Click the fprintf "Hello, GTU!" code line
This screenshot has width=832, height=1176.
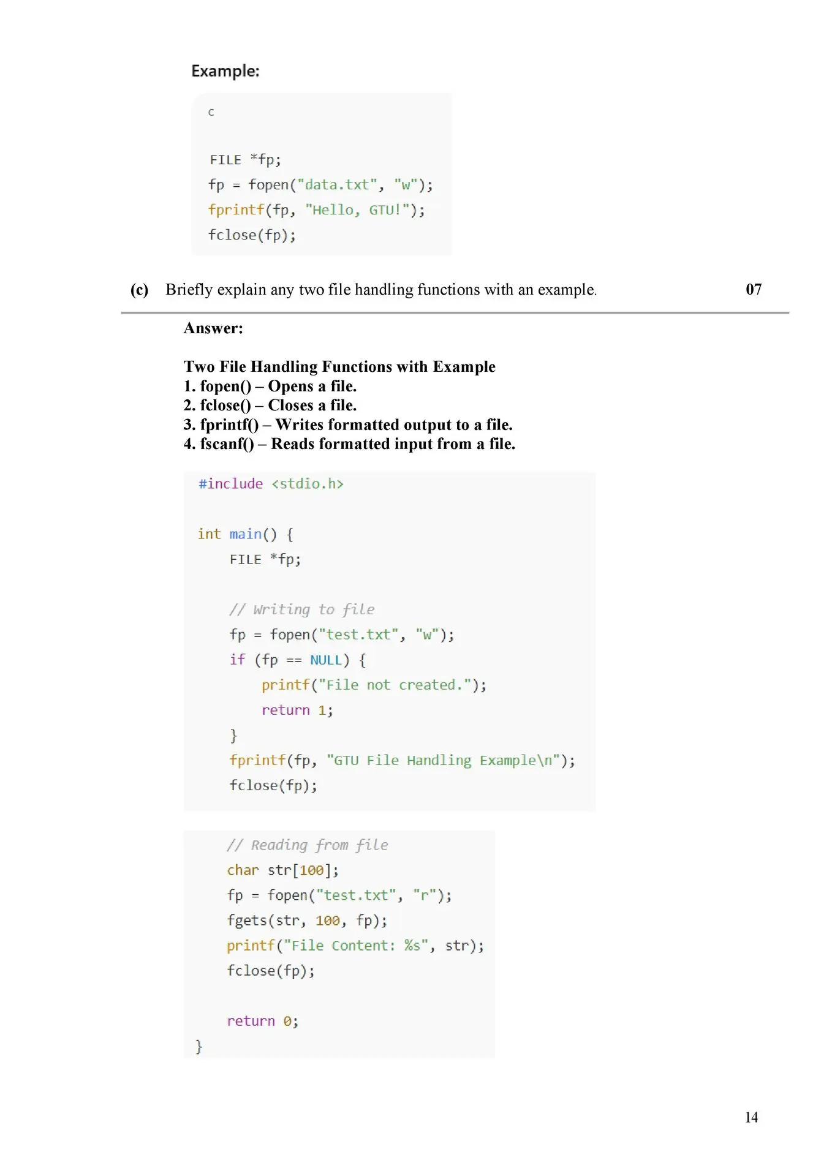coord(316,210)
